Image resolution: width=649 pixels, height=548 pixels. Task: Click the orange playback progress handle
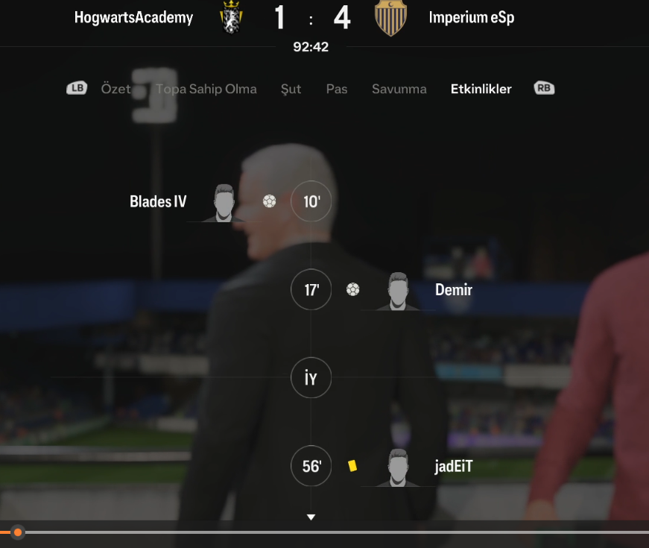(x=18, y=532)
